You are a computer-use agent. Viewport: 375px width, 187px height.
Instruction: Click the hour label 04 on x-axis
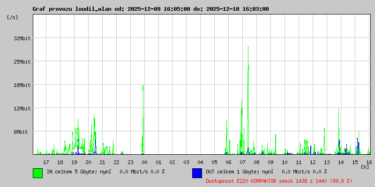click(201, 162)
